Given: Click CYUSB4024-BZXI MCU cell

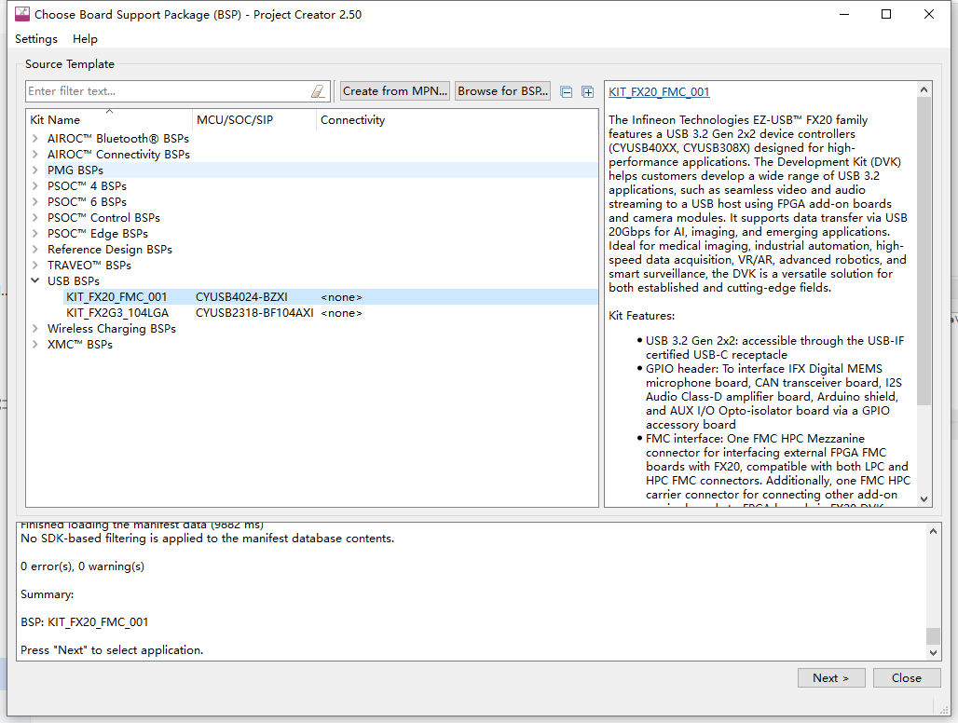Looking at the screenshot, I should coord(241,297).
